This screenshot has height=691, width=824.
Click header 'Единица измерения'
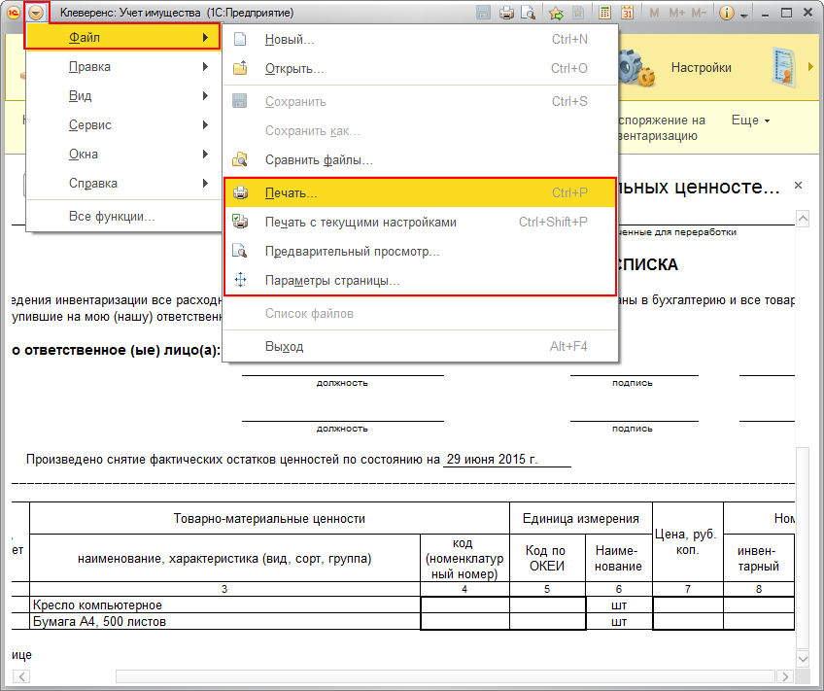[581, 519]
